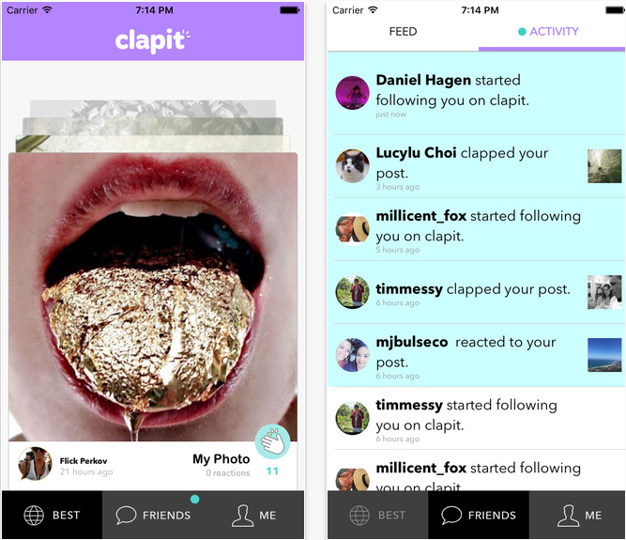
Task: Switch to the FEED tab
Action: click(403, 32)
